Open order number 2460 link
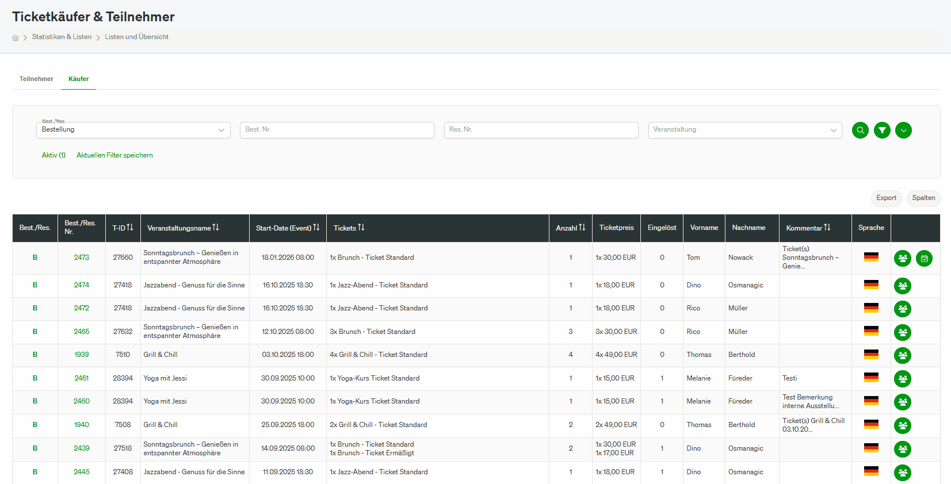Screen dimensions: 951x484 click(82, 401)
